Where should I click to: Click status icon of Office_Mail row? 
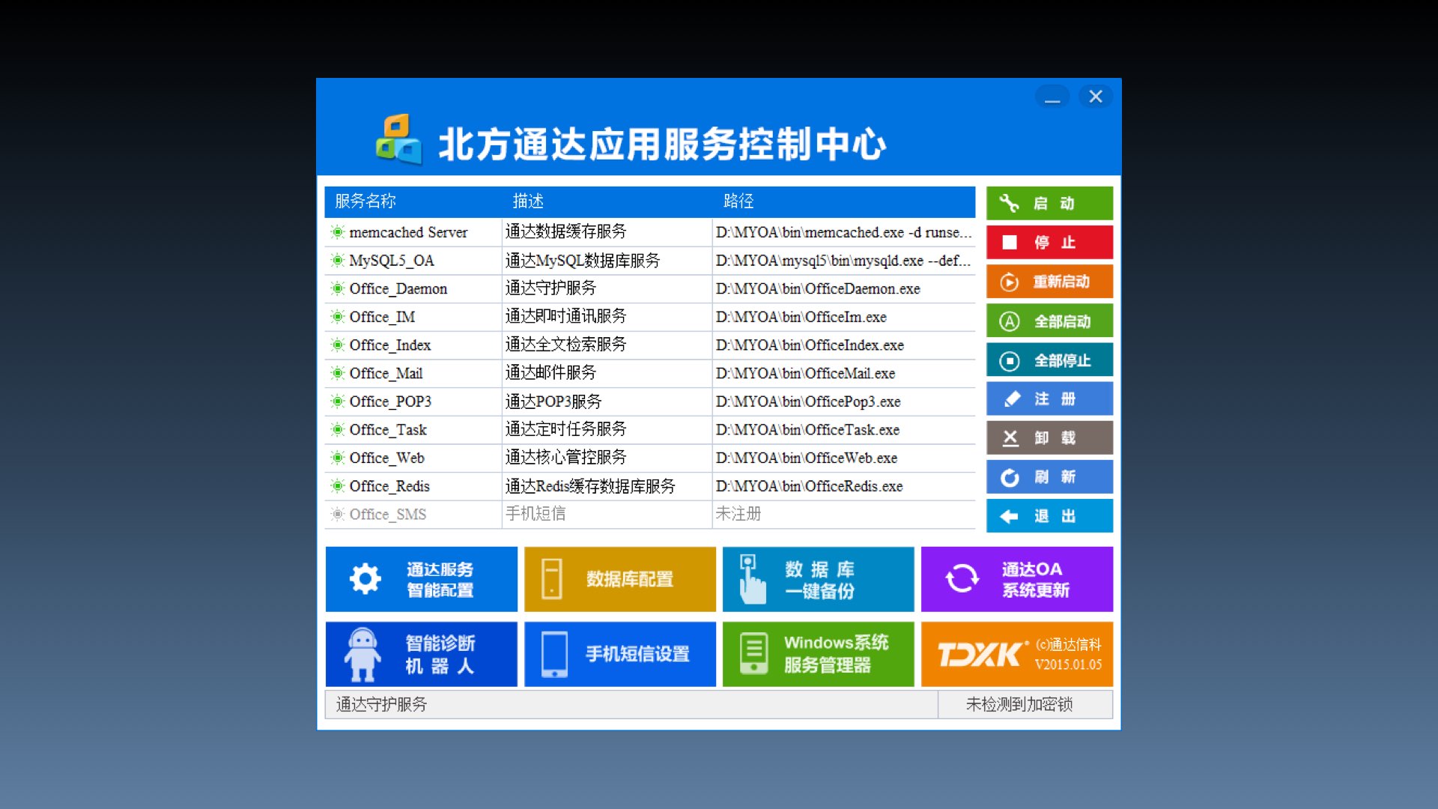coord(338,373)
